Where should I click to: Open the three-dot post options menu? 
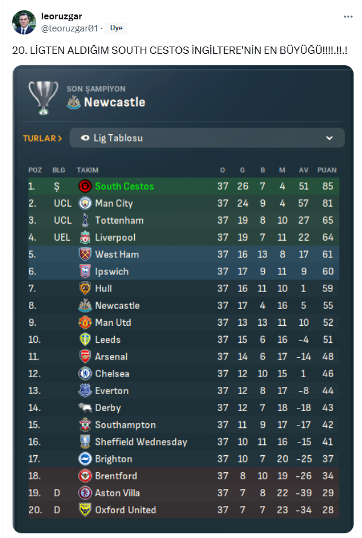pyautogui.click(x=348, y=16)
